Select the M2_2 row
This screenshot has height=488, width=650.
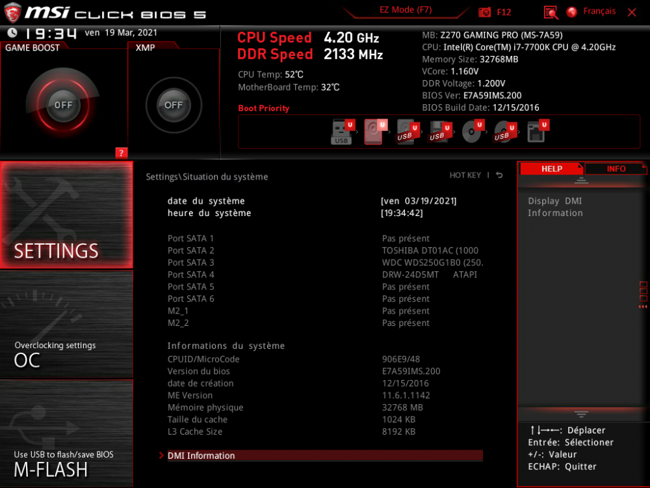325,323
